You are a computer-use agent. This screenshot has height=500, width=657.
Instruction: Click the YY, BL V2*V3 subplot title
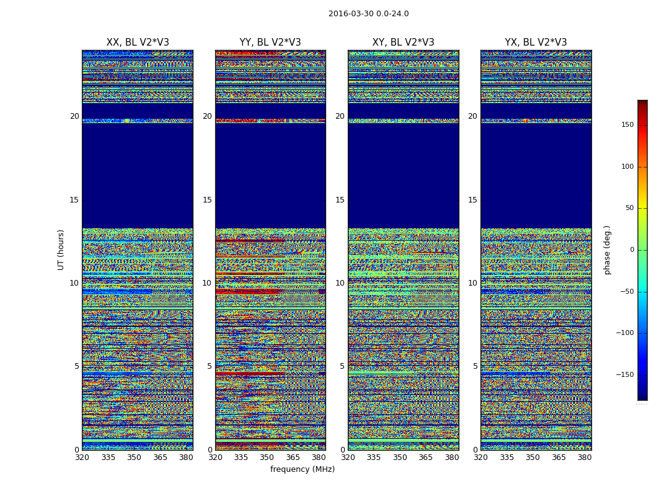(x=270, y=42)
